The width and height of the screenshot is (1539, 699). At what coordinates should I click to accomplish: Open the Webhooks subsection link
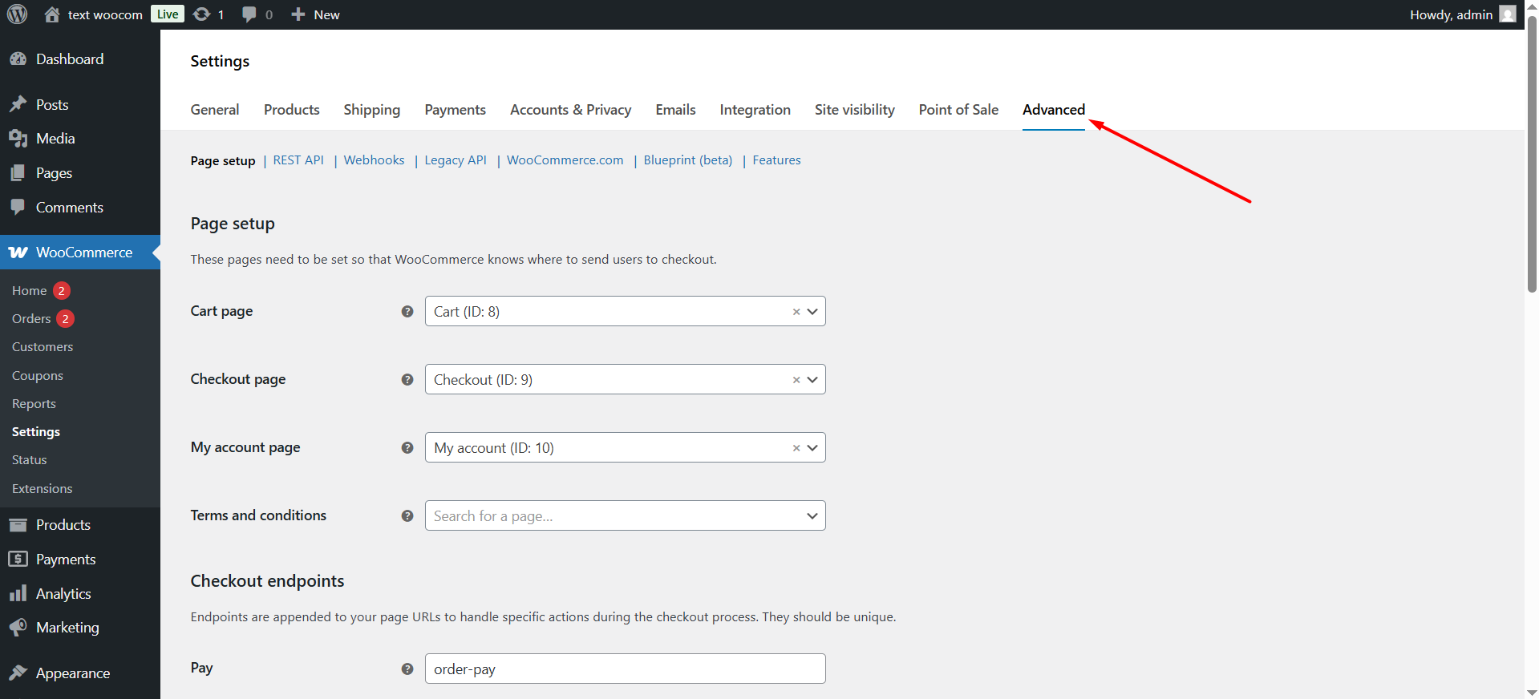point(374,160)
